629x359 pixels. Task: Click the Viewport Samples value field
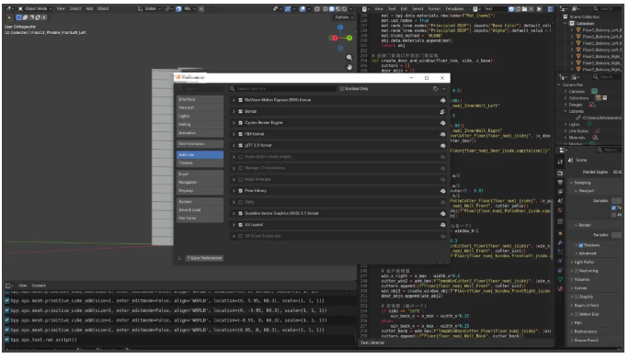pos(616,200)
